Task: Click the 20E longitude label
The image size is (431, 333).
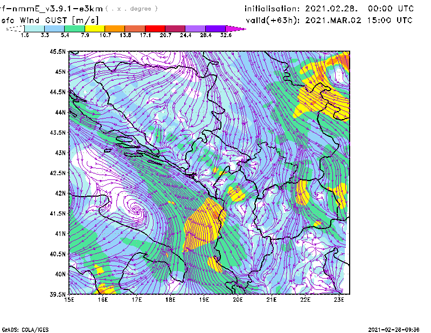Action: click(x=238, y=300)
